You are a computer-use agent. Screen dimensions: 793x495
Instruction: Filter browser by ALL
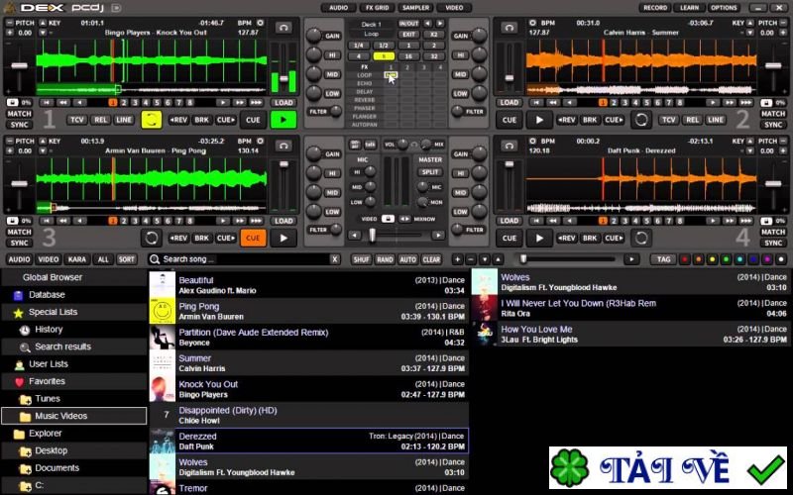coord(103,259)
